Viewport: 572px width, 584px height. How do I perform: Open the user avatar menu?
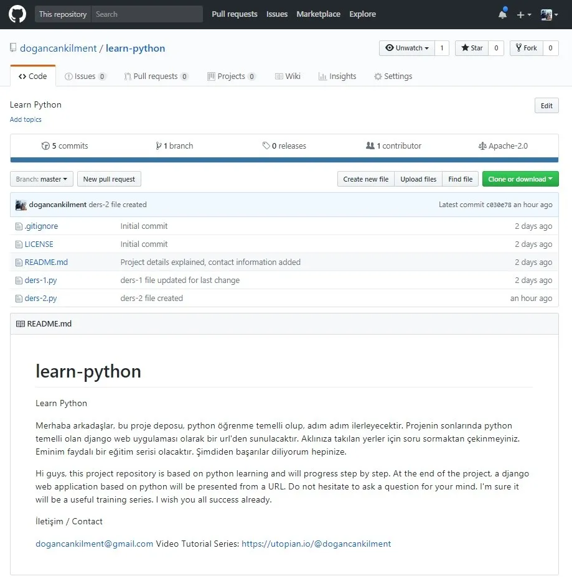549,14
